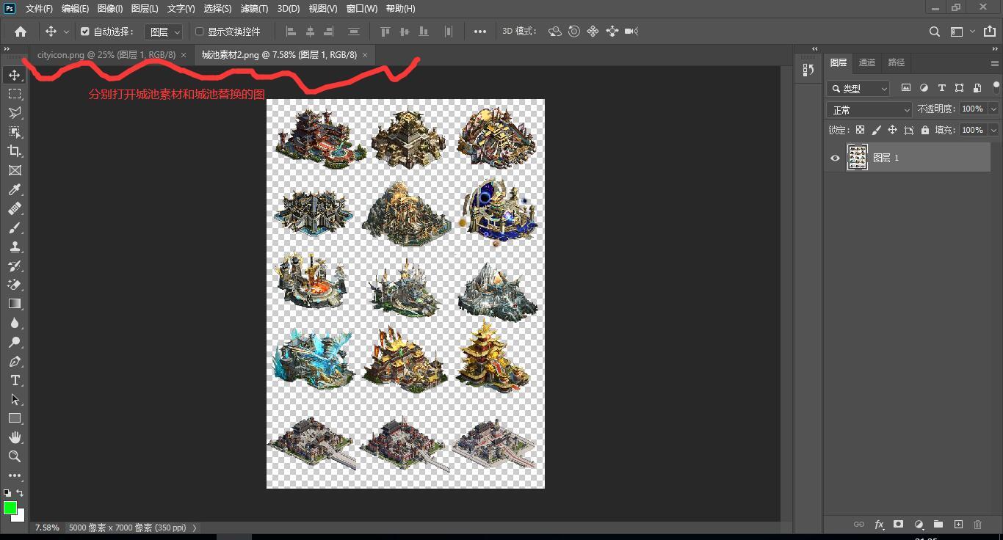Open the 窗口(W) menu
1003x540 pixels.
(x=361, y=9)
